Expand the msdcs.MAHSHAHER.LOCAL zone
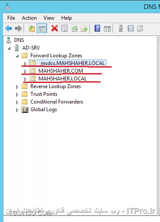 (x=25, y=64)
